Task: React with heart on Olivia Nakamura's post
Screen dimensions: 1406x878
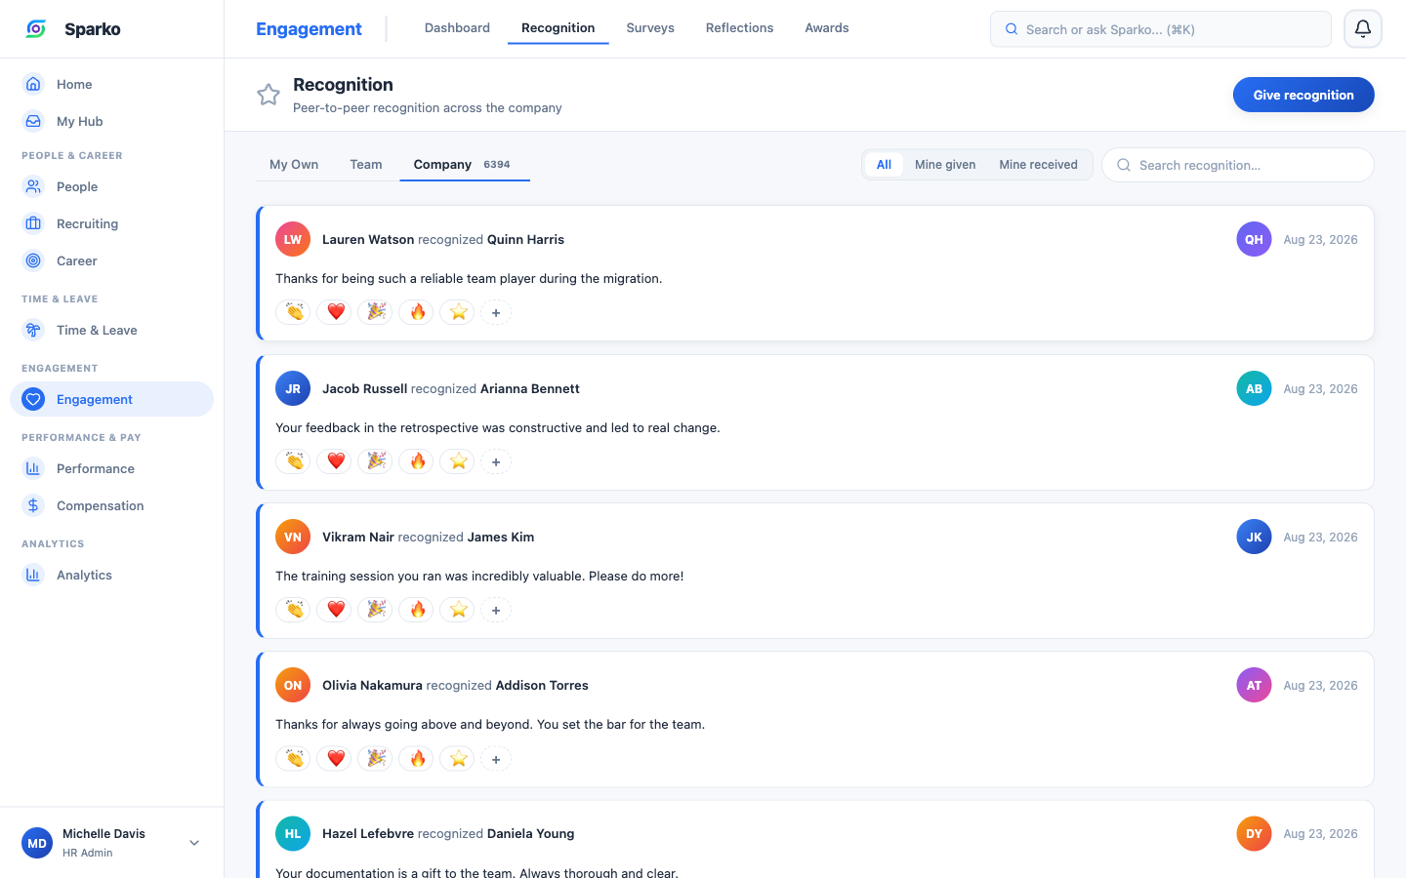Action: (x=334, y=759)
